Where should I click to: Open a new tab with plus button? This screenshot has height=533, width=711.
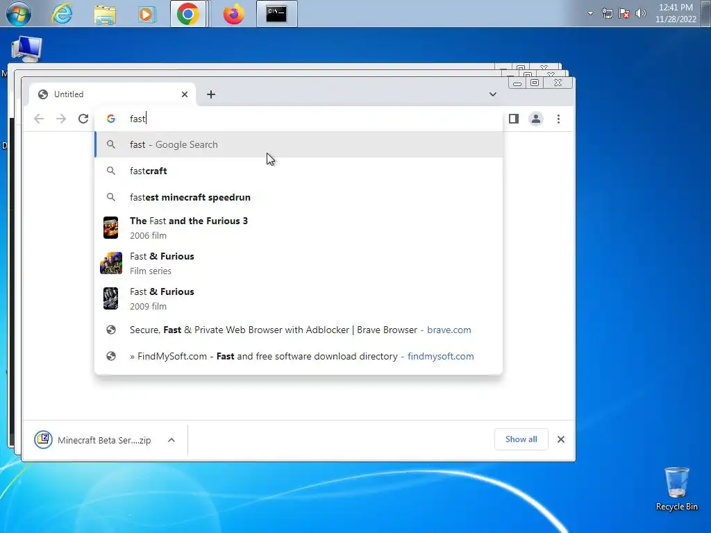pyautogui.click(x=211, y=94)
